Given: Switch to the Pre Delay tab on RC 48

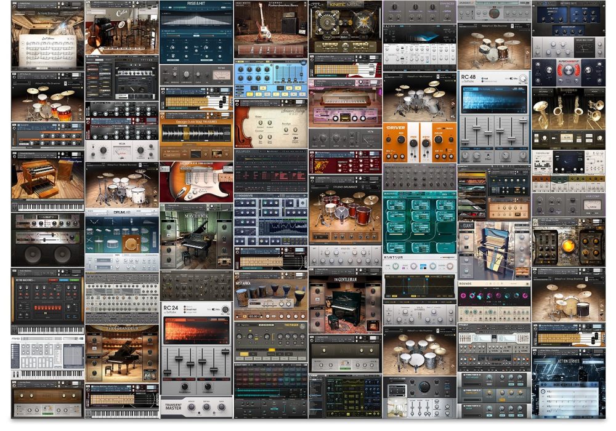Looking at the screenshot, I should [x=484, y=88].
